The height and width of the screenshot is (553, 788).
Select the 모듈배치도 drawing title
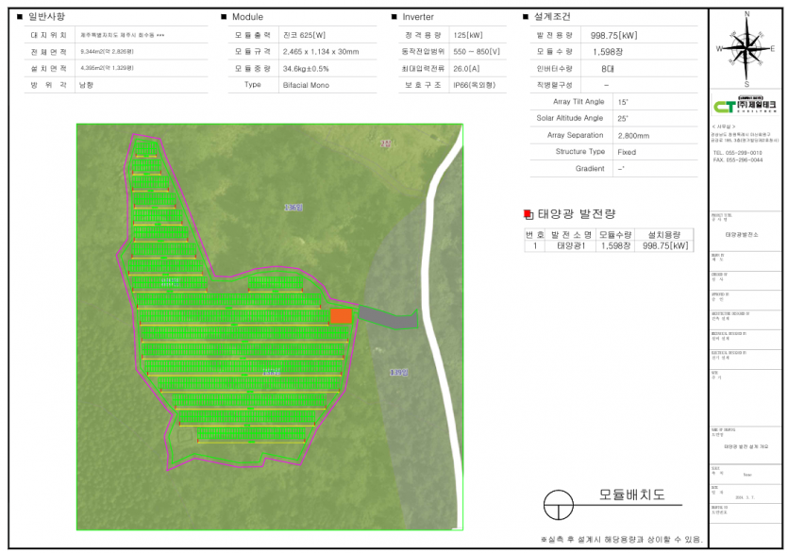[632, 494]
